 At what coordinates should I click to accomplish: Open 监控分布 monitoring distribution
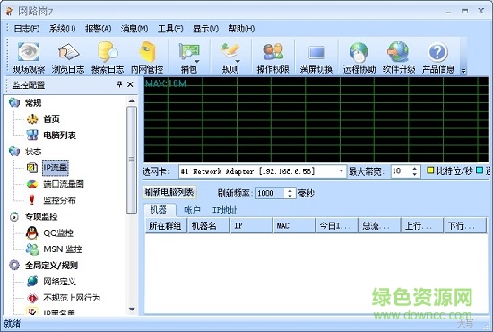click(59, 200)
